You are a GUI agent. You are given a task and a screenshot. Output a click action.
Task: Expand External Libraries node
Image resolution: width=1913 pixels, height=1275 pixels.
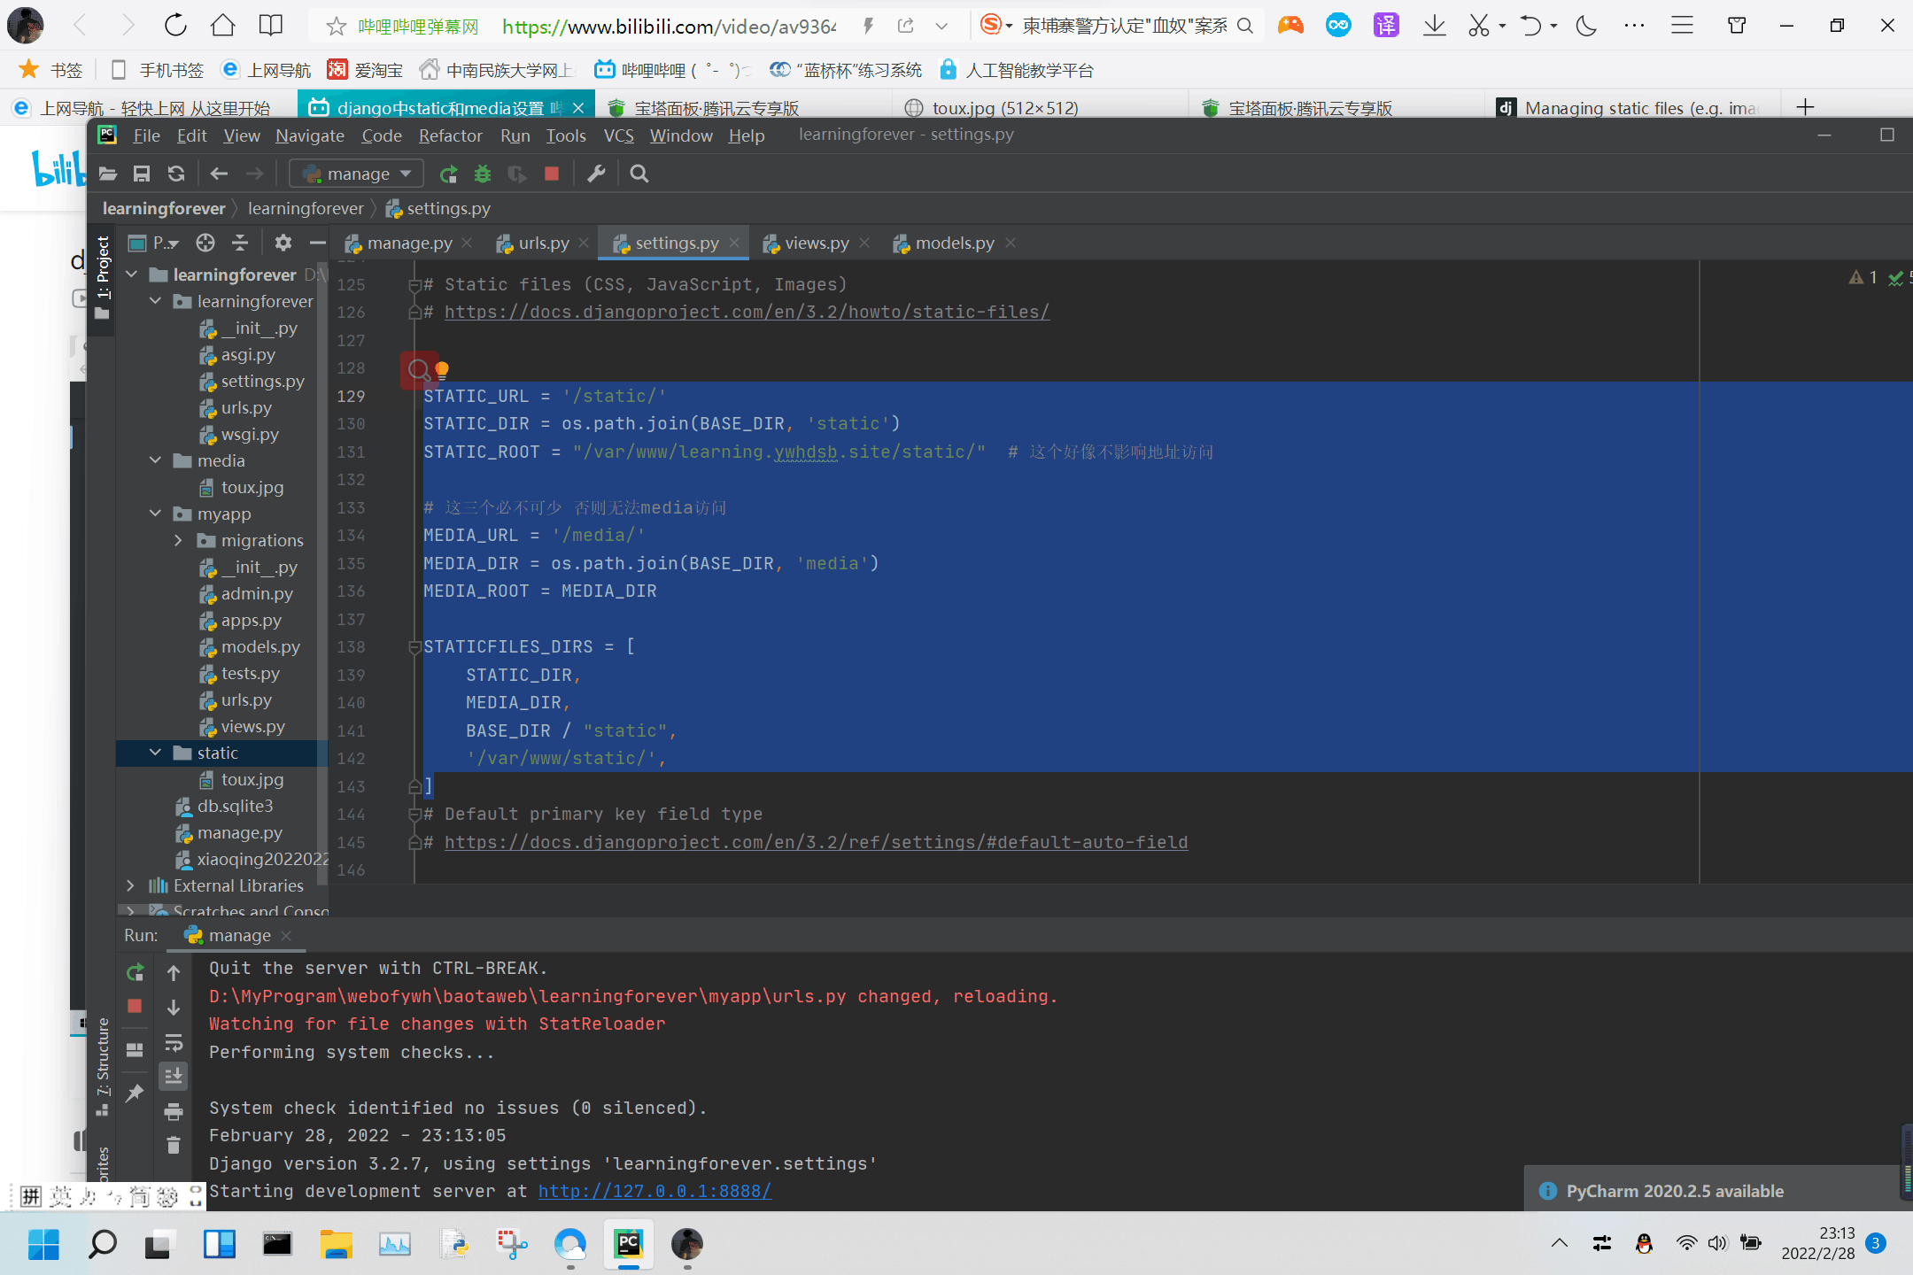131,885
